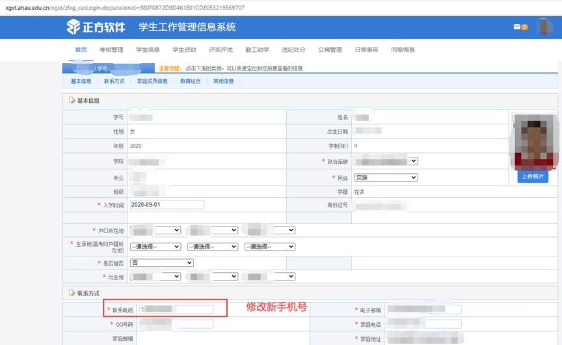Expand the 政治面貌 dropdown
This screenshot has width=562, height=345.
[x=386, y=161]
